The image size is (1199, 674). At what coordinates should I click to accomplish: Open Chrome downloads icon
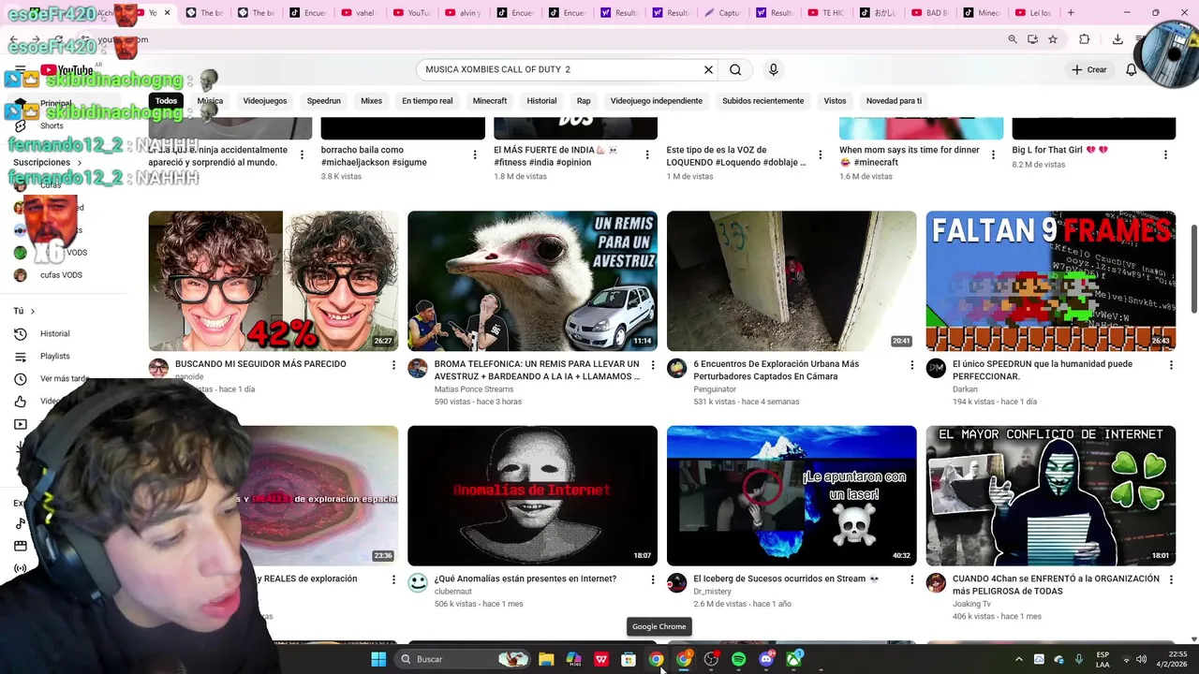(1118, 39)
